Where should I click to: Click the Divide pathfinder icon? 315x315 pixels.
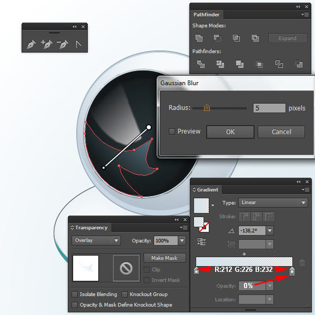point(201,64)
